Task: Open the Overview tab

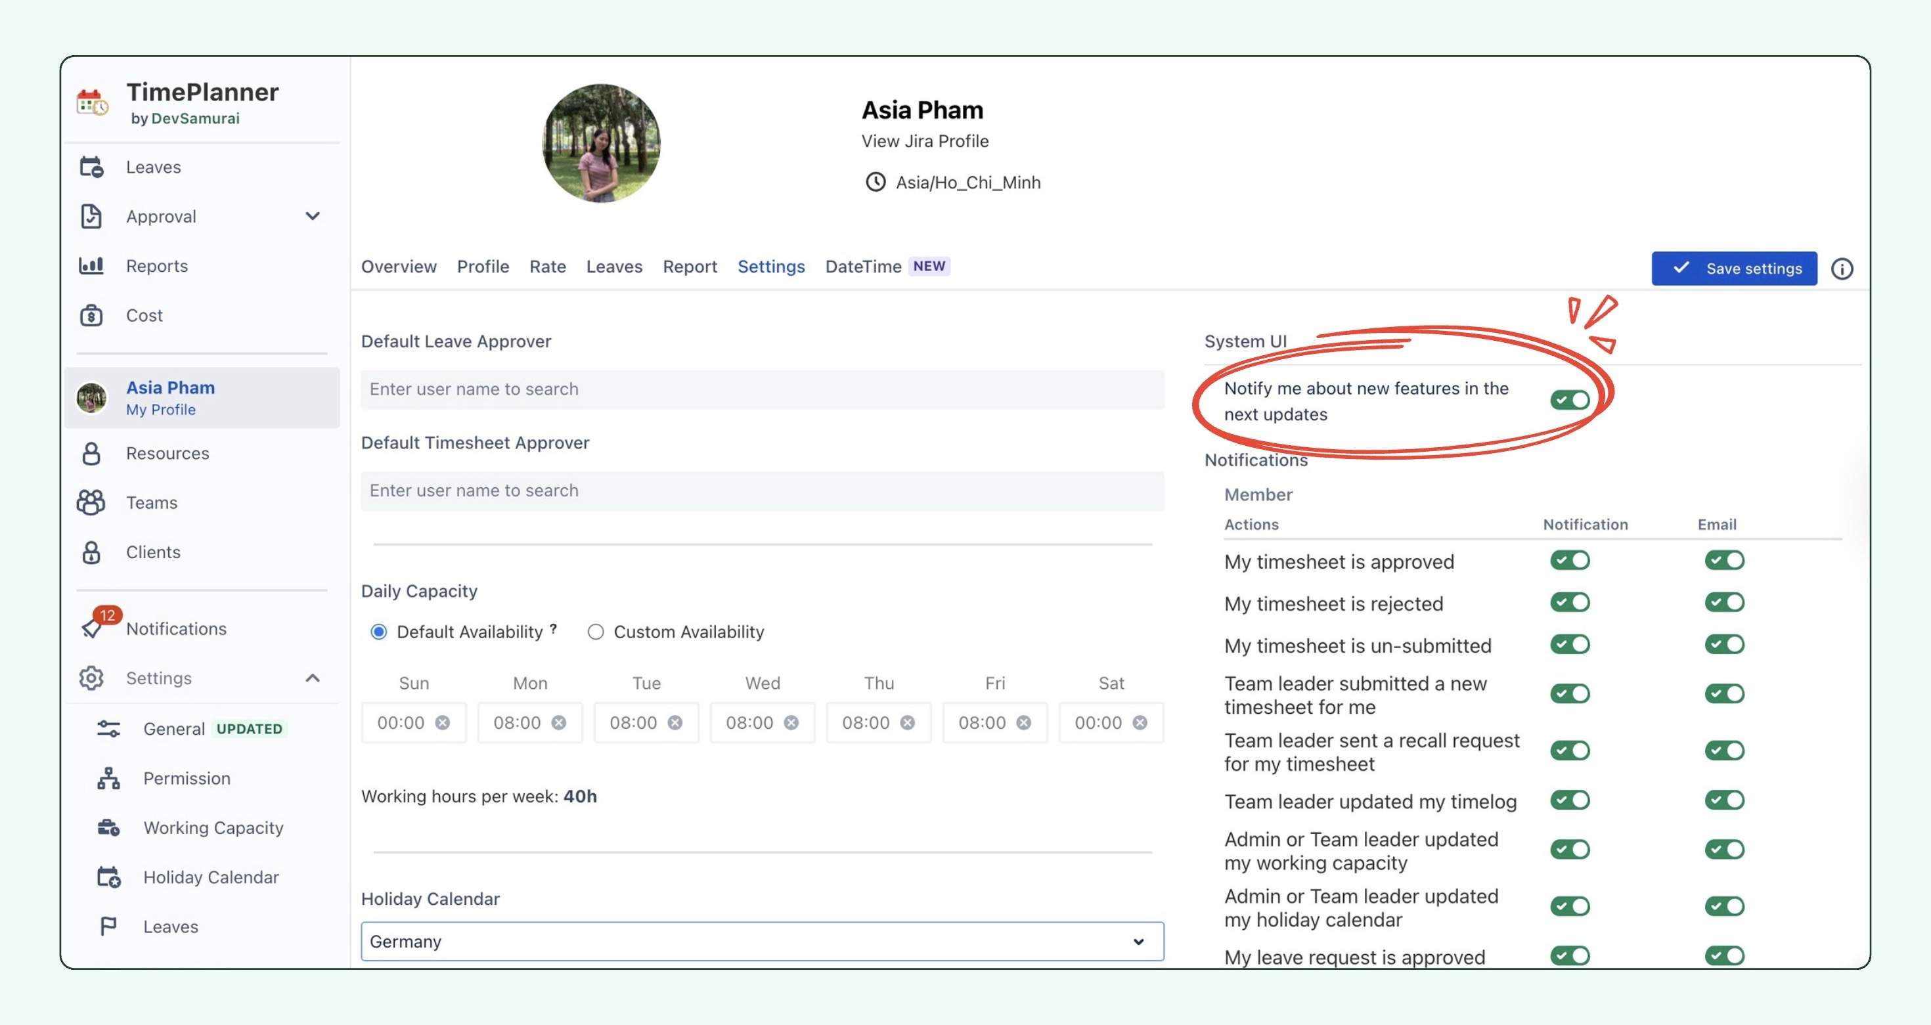Action: click(x=398, y=266)
